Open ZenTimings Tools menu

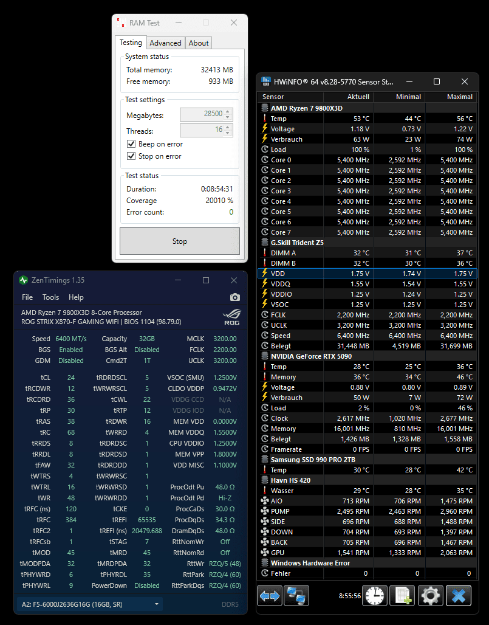(x=50, y=297)
